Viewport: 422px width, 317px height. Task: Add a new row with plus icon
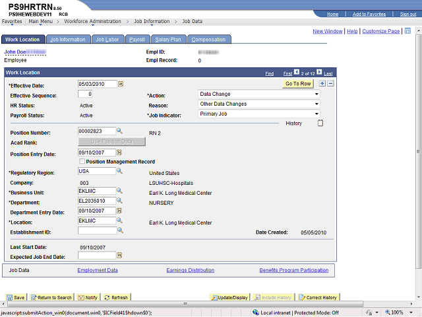pyautogui.click(x=322, y=84)
